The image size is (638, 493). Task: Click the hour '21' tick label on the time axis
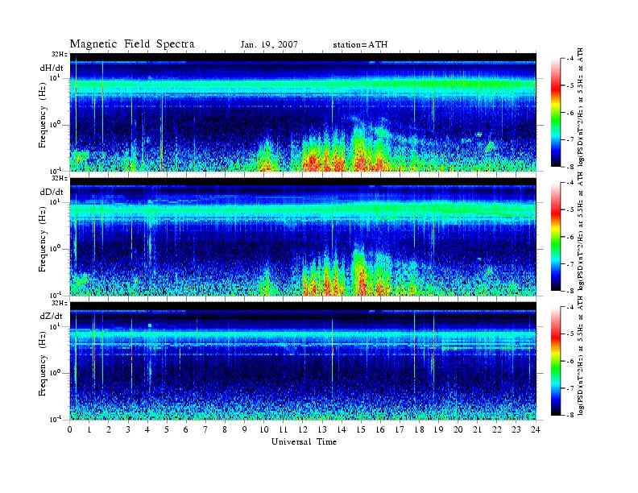(477, 429)
